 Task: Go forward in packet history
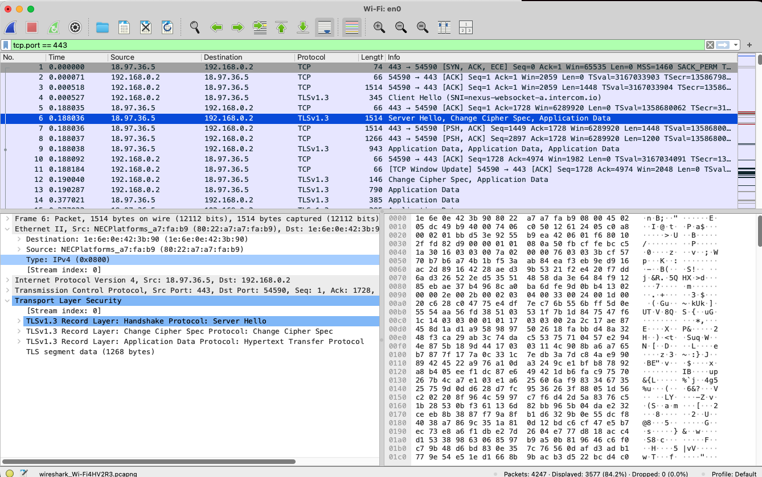pyautogui.click(x=238, y=27)
